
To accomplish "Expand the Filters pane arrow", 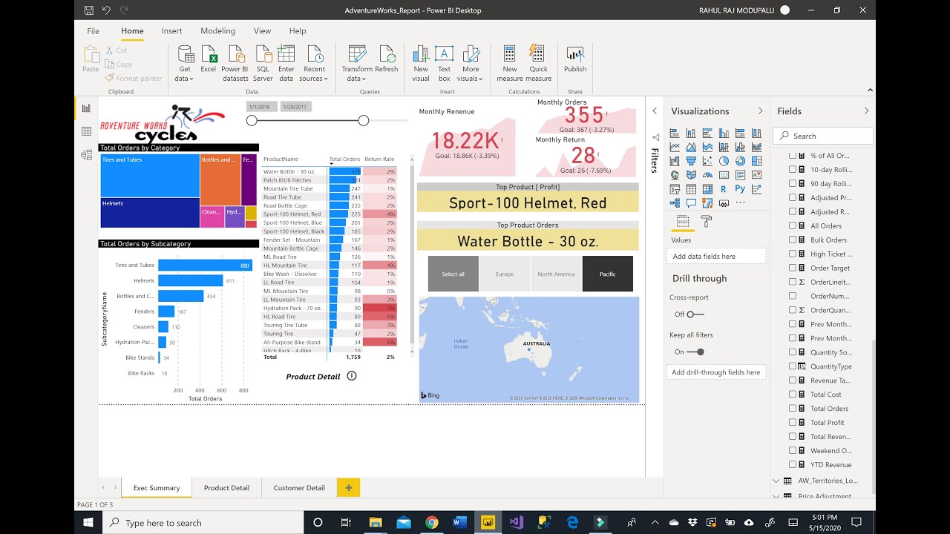I will [x=655, y=111].
